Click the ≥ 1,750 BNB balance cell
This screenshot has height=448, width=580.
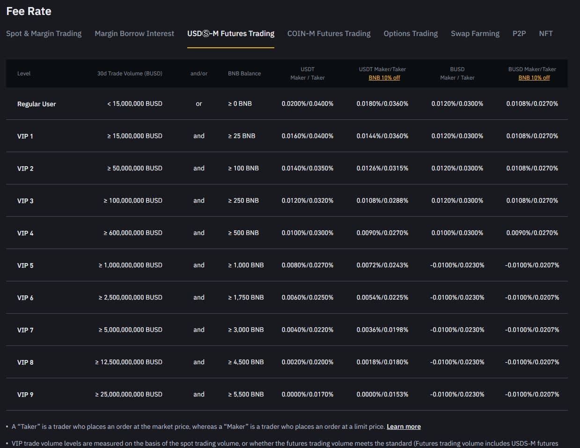[246, 297]
